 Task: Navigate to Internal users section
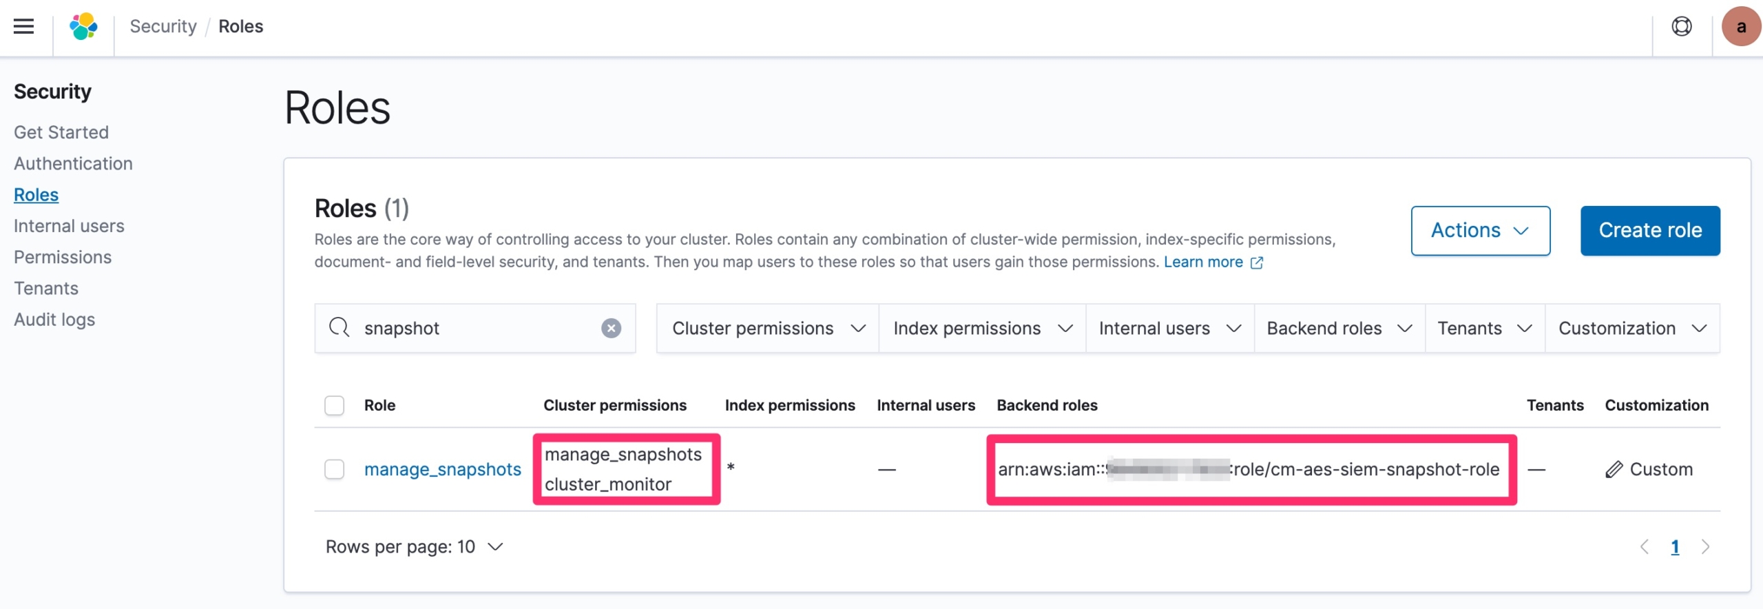[x=69, y=226]
